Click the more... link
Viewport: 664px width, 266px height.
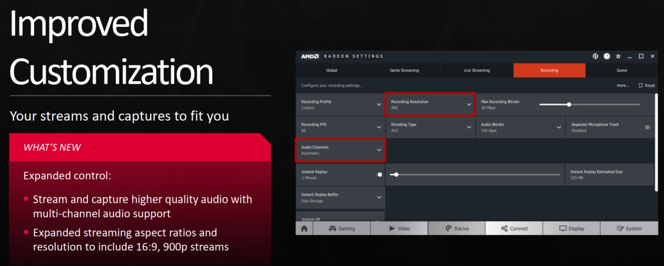click(623, 86)
